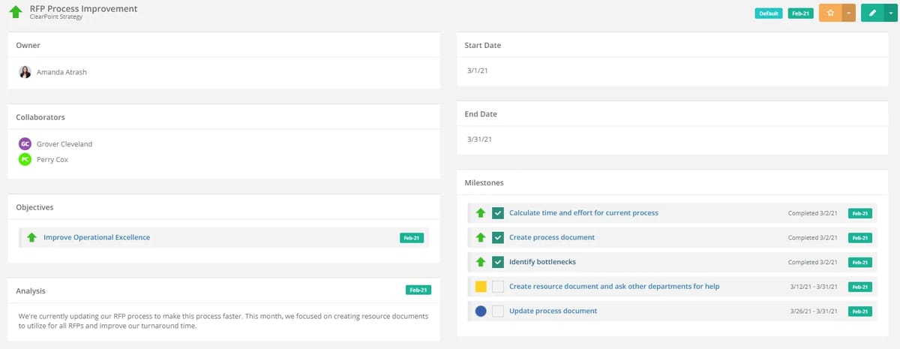Uncheck Calculate time and effort for current process
The height and width of the screenshot is (349, 900).
coord(497,213)
